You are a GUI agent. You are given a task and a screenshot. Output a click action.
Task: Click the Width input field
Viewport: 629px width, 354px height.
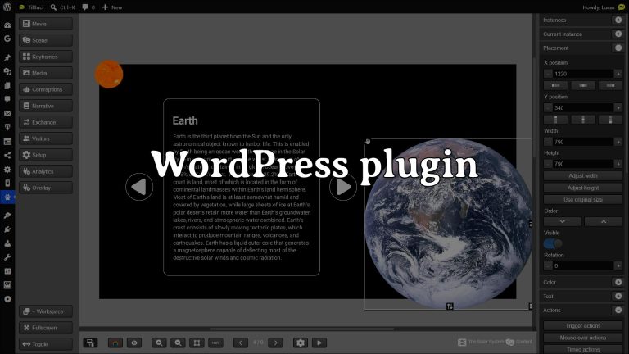point(583,142)
